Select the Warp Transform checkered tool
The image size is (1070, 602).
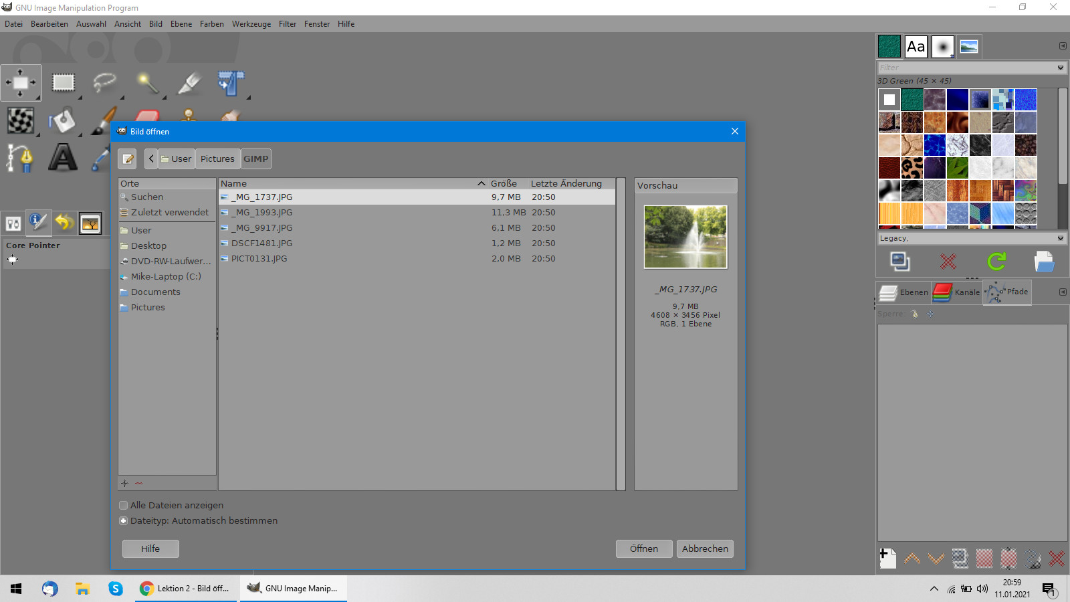[21, 121]
